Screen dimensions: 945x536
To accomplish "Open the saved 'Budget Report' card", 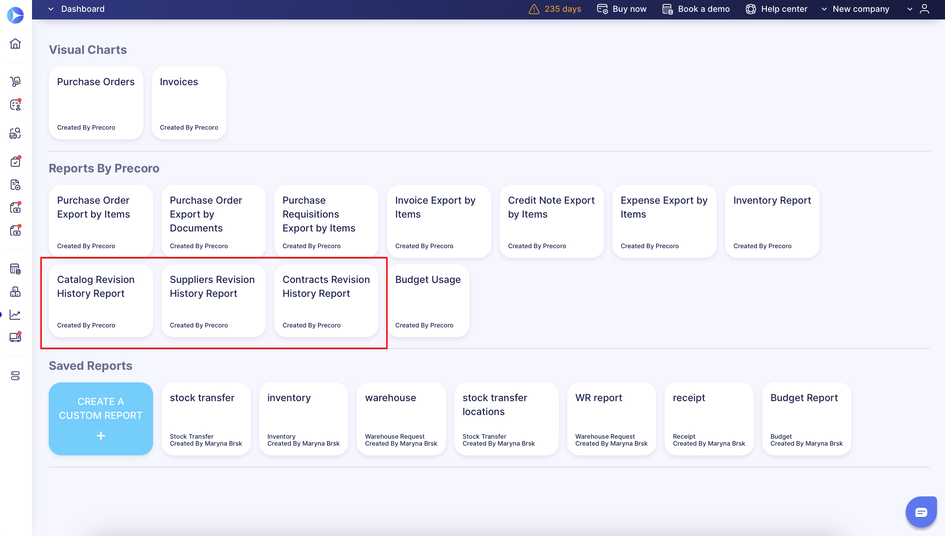I will [x=807, y=419].
